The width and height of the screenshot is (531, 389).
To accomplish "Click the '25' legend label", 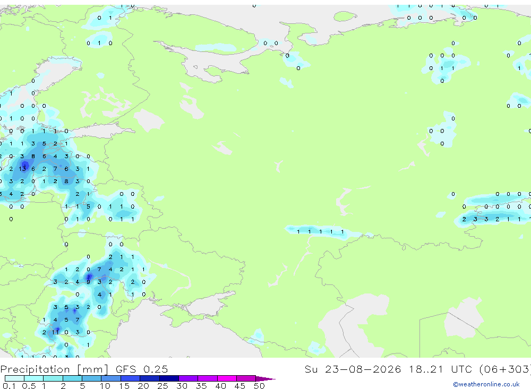I will pyautogui.click(x=162, y=386).
